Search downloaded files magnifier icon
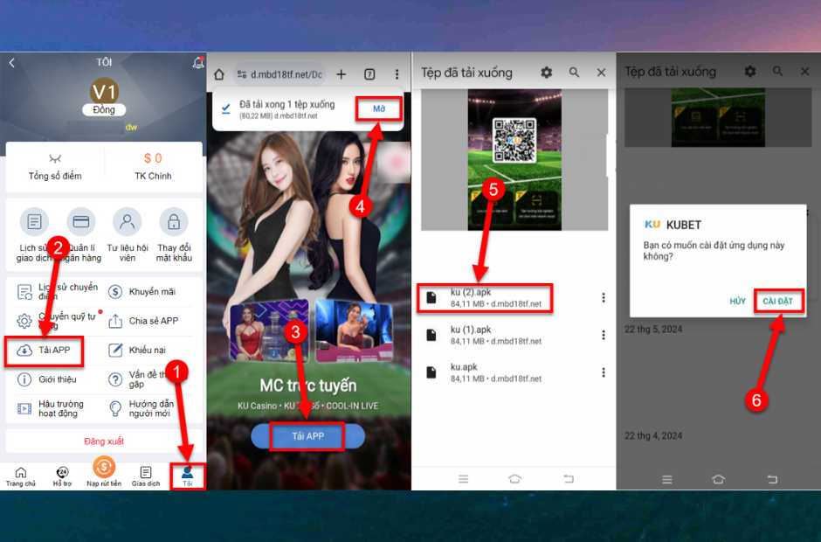Image resolution: width=821 pixels, height=542 pixels. (575, 73)
